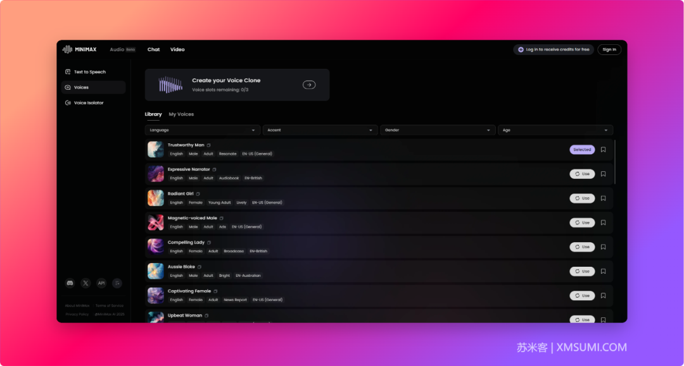The height and width of the screenshot is (366, 684).
Task: Select the Library tab
Action: point(153,114)
